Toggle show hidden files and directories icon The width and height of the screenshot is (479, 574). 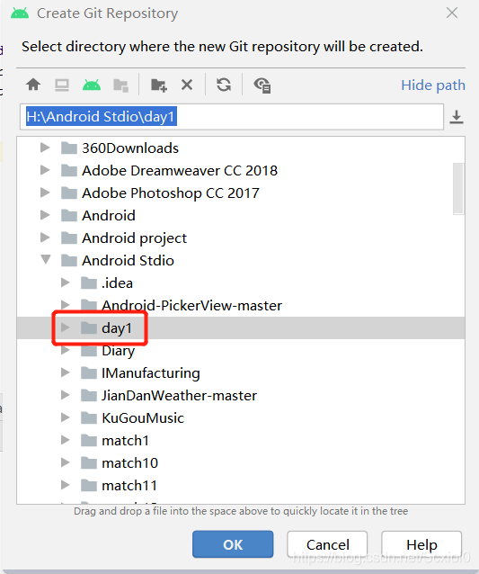(x=262, y=85)
